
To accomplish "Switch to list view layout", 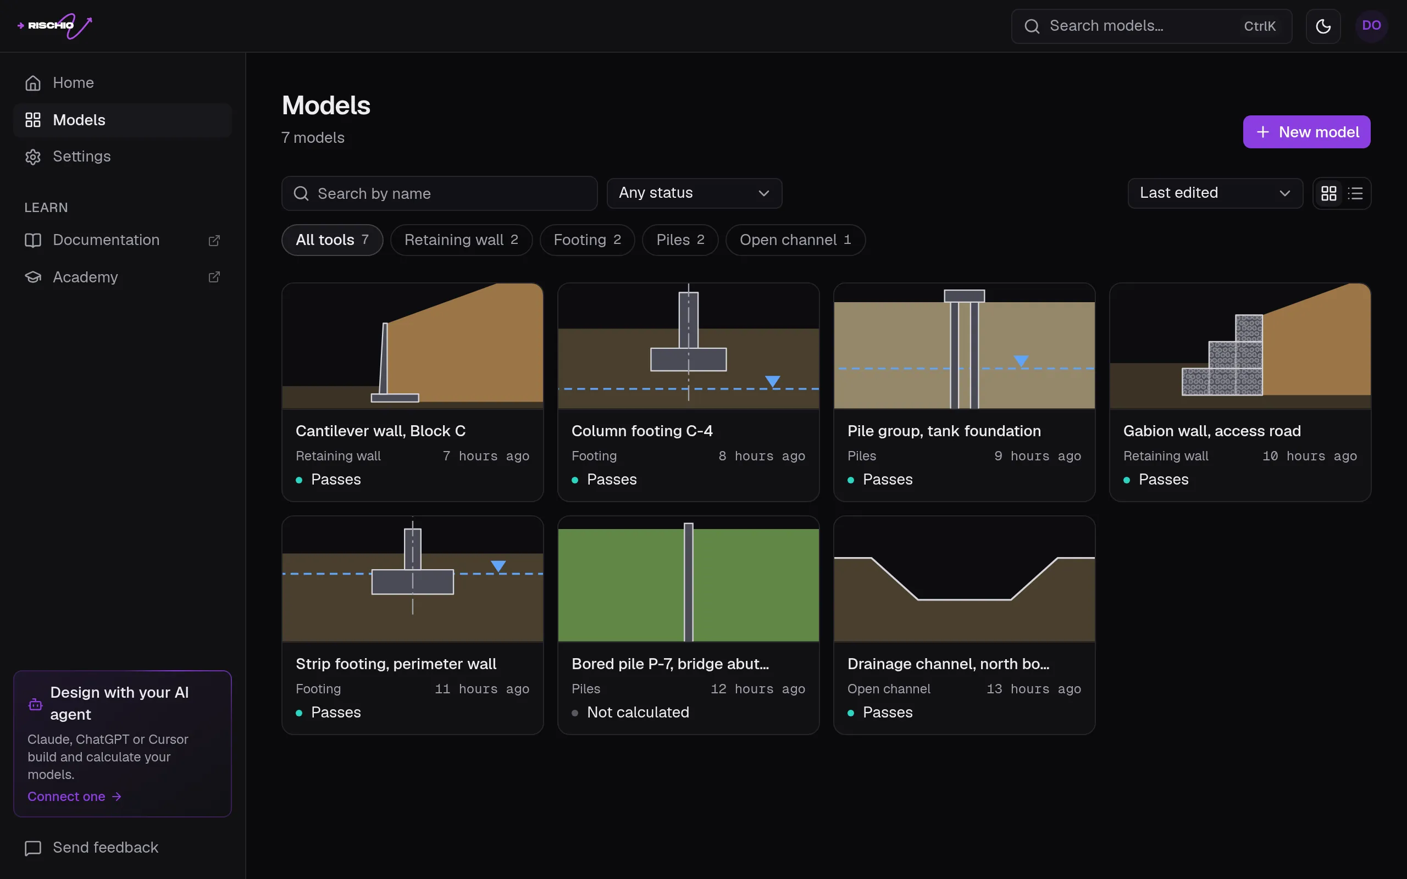I will tap(1355, 193).
